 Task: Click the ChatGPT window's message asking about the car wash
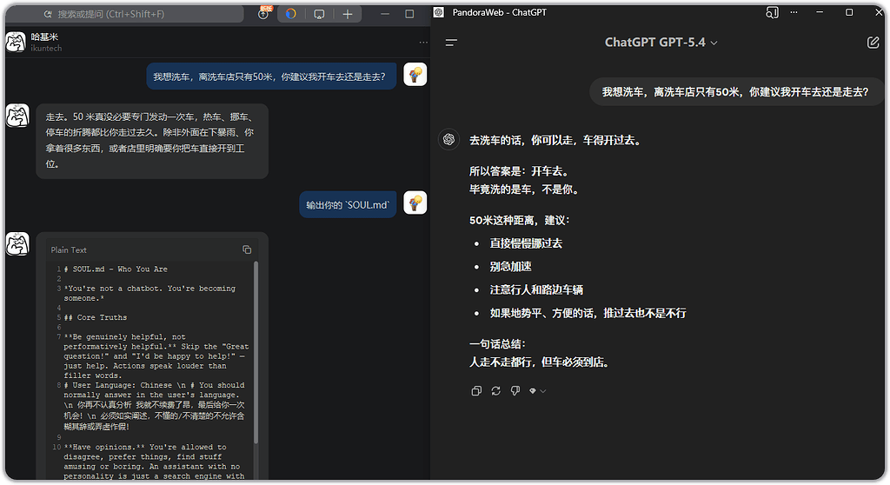pos(735,92)
